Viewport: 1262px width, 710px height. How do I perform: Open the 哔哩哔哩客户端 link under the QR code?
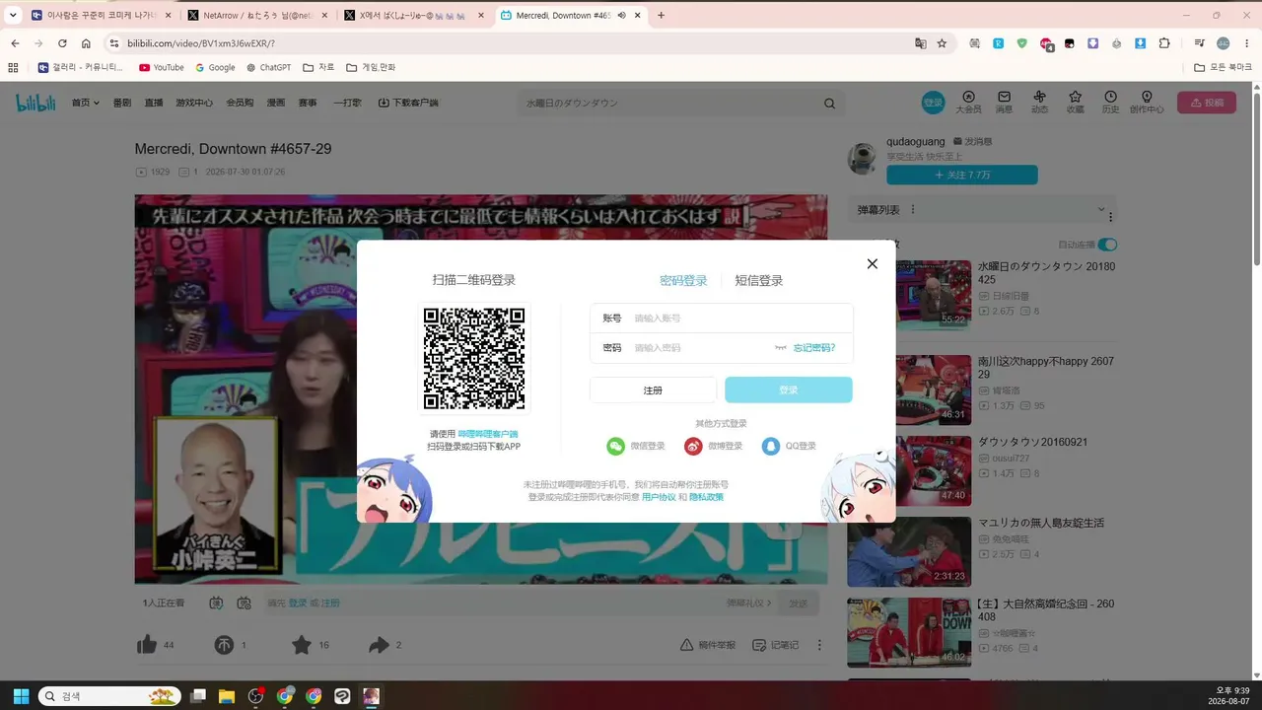point(488,434)
